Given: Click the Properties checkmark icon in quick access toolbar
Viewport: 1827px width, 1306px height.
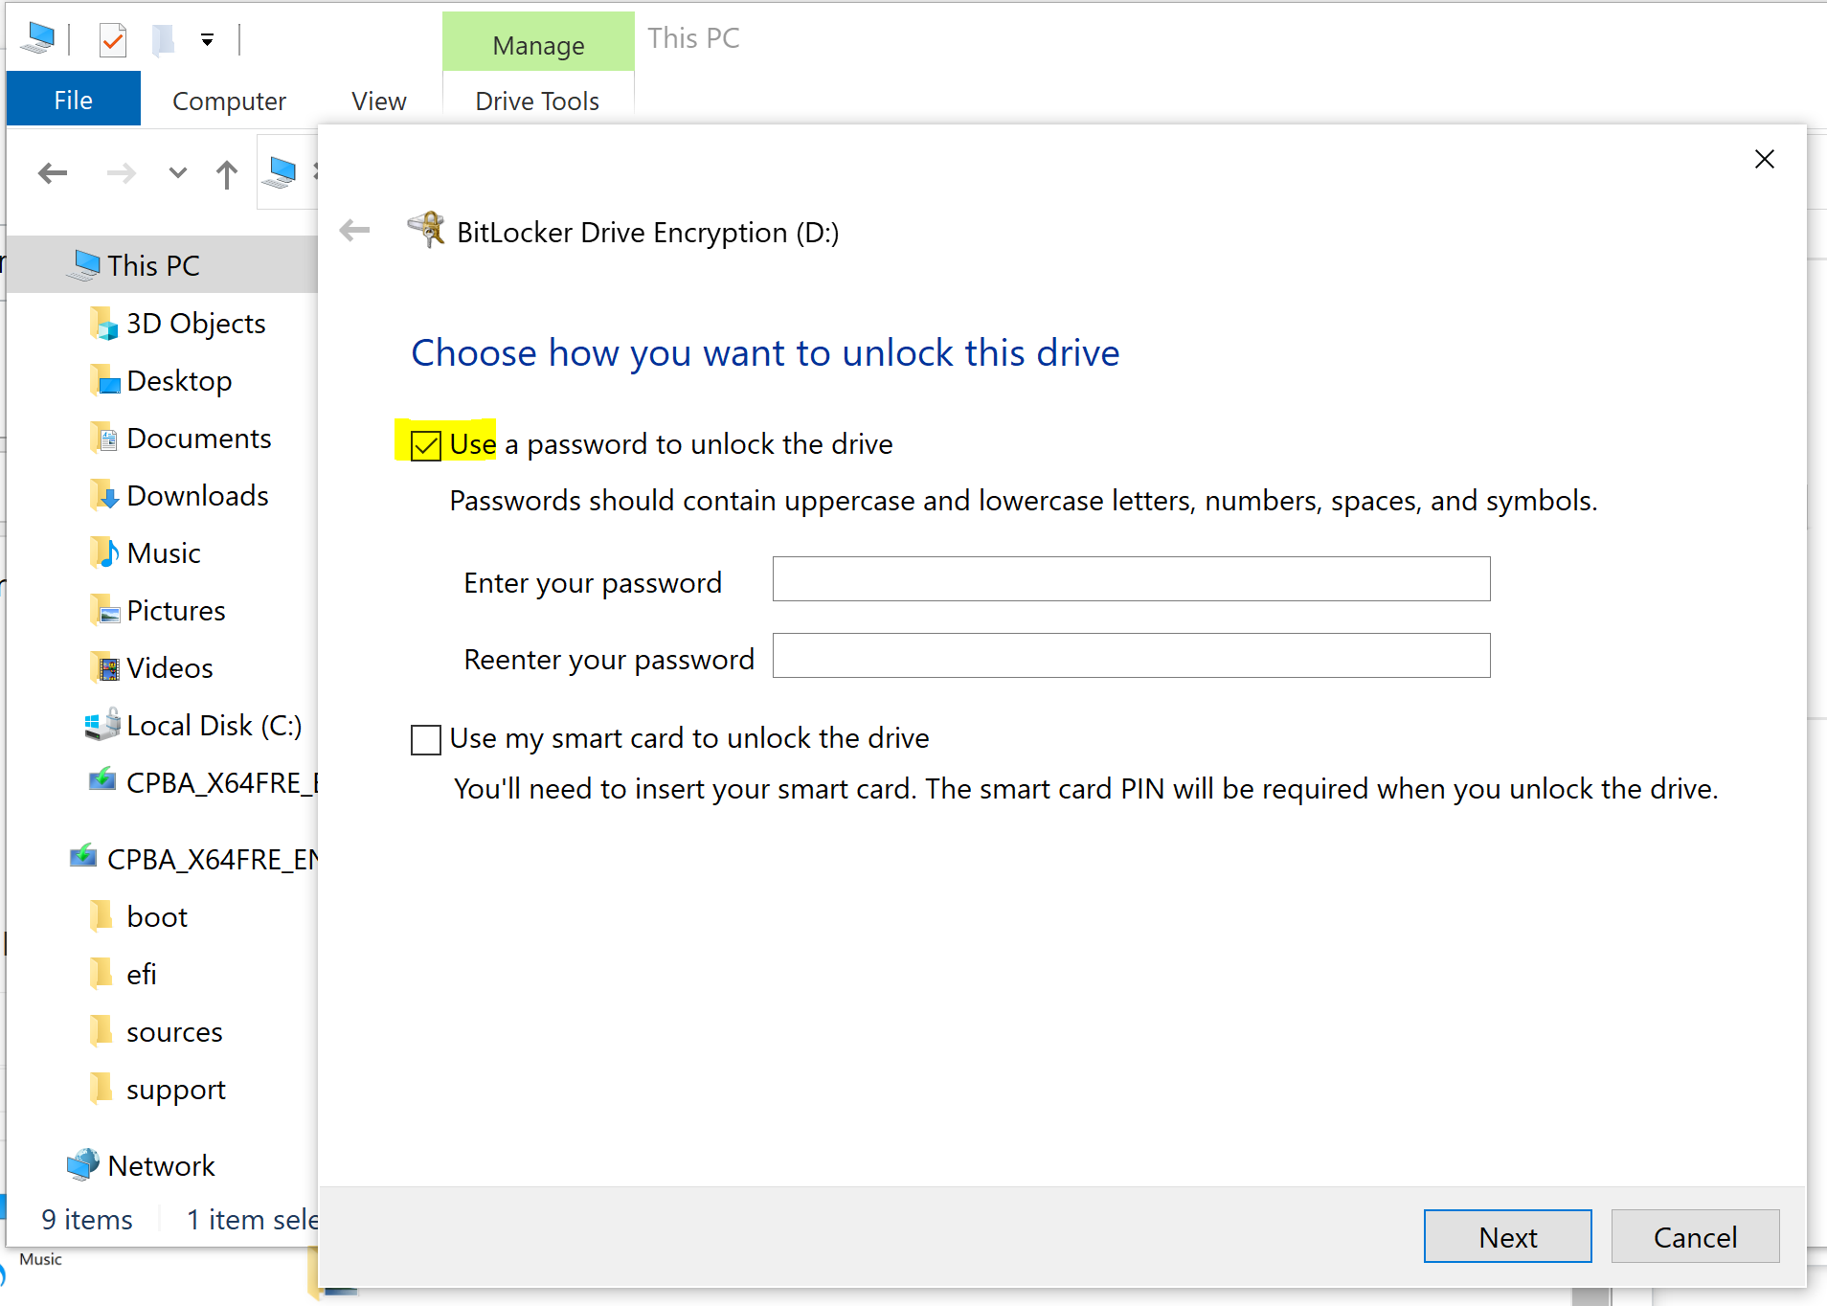Looking at the screenshot, I should (x=113, y=40).
